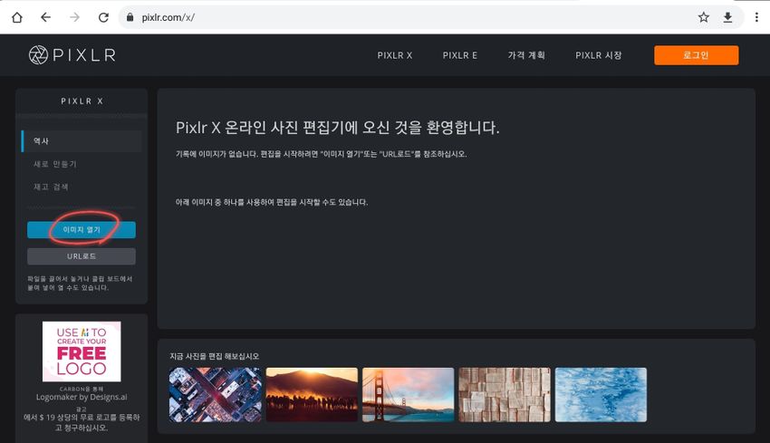Reload the page with the refresh icon
Viewport: 770px width, 443px height.
click(x=103, y=18)
